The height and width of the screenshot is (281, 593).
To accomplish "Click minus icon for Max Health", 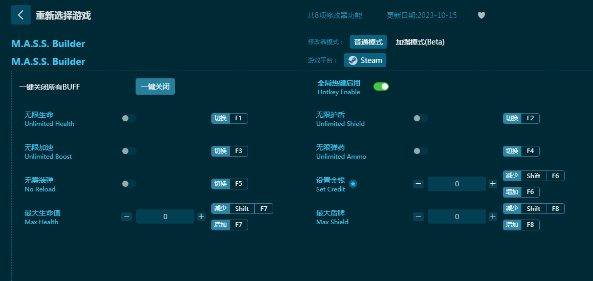I will click(x=127, y=217).
